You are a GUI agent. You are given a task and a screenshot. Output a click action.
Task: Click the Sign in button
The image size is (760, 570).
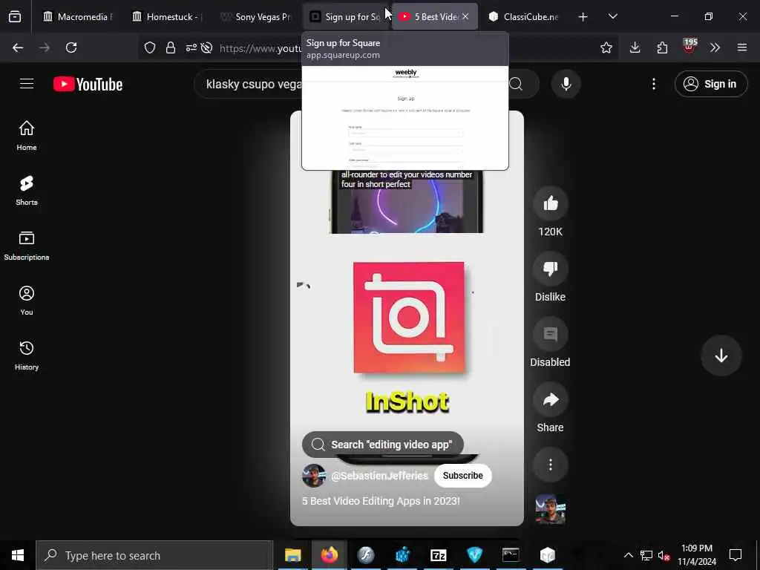click(x=711, y=84)
